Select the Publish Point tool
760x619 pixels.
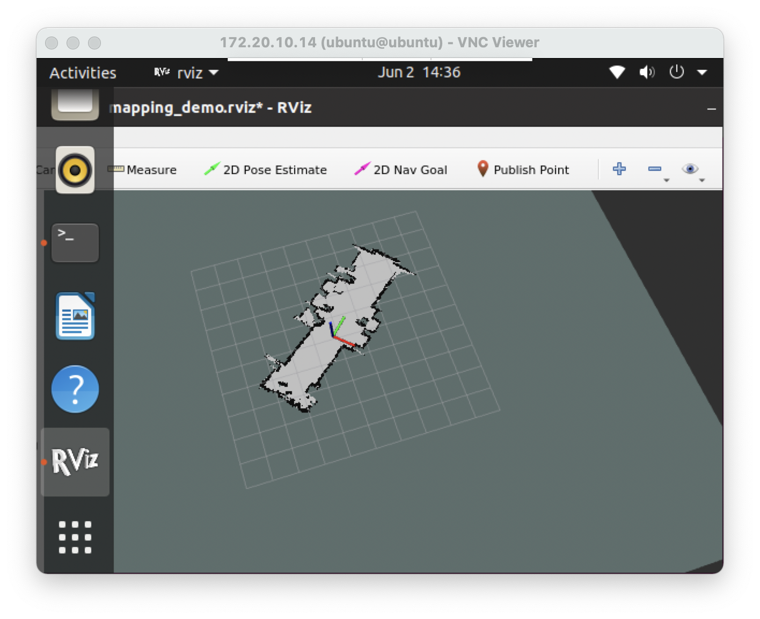coord(523,170)
